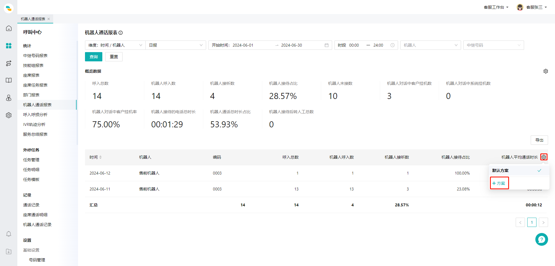Viewport: 555px width, 266px height.
Task: Select 机器人通话报表 menu item in sidebar
Action: pos(47,105)
